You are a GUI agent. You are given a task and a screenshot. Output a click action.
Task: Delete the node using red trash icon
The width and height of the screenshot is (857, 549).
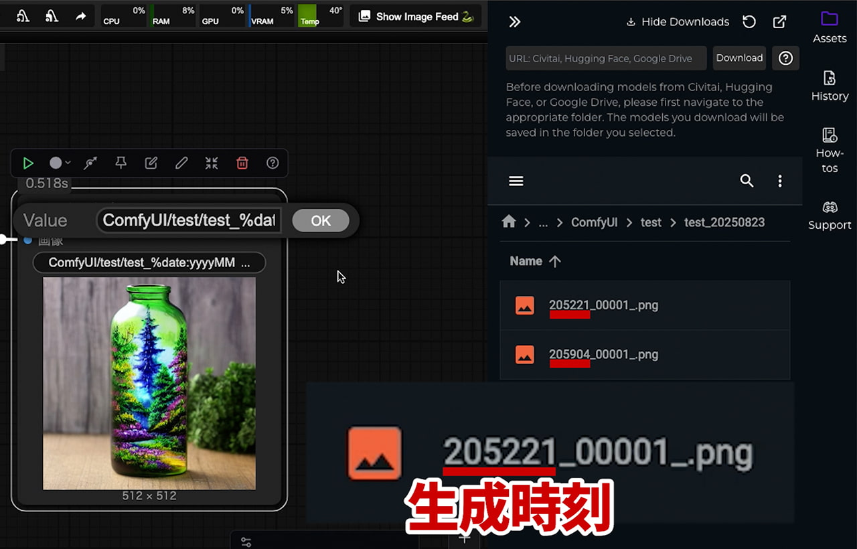[242, 163]
